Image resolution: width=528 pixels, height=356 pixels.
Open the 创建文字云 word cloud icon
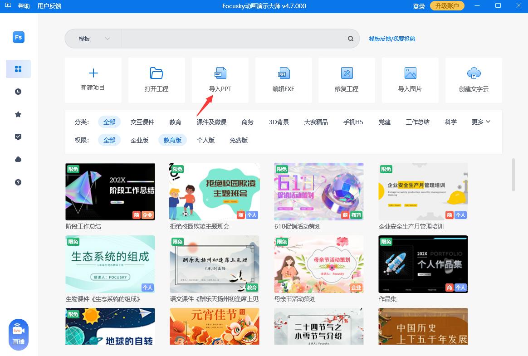click(x=473, y=73)
